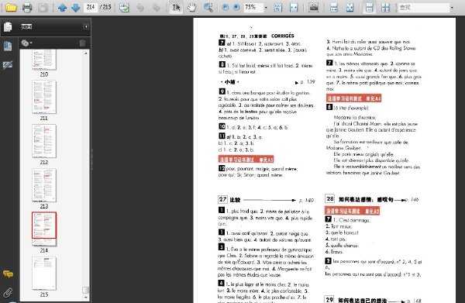Click section 29 heading on the page
Screen dimensions: 465x303
(356, 299)
